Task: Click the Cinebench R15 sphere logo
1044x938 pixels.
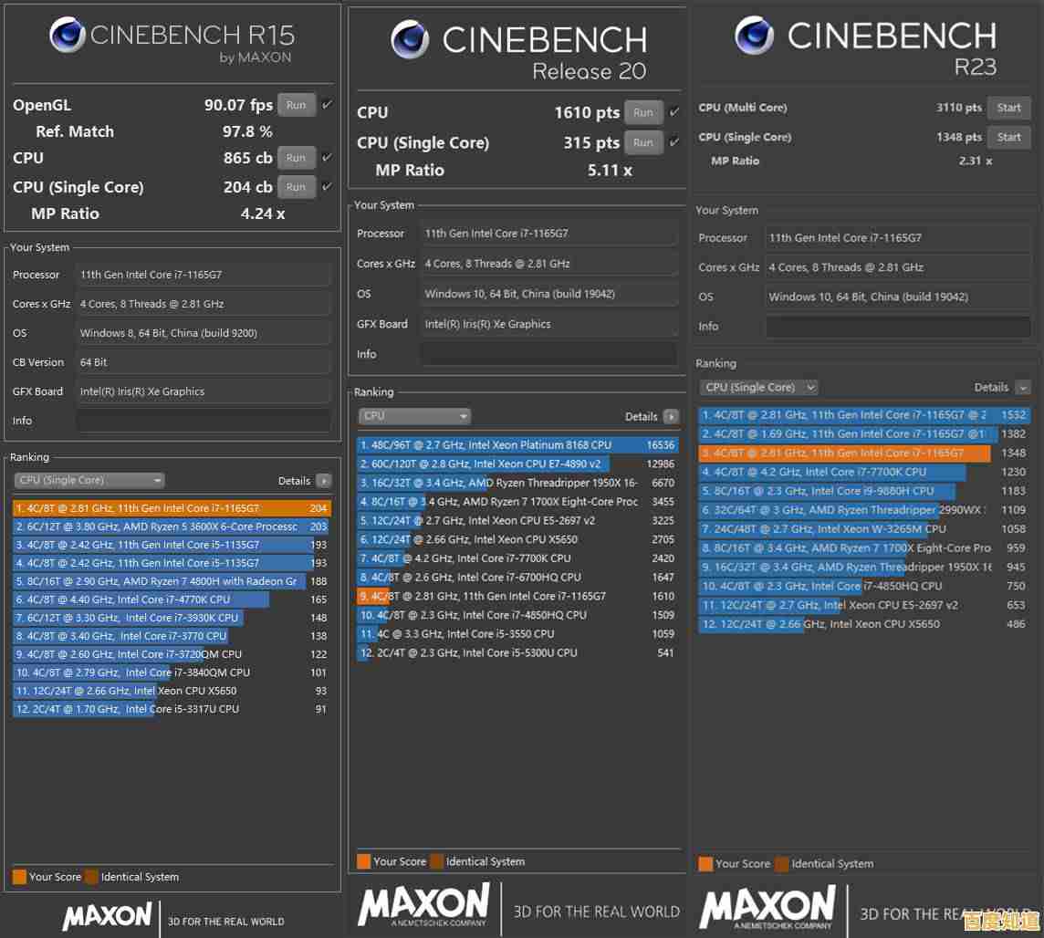Action: [68, 36]
